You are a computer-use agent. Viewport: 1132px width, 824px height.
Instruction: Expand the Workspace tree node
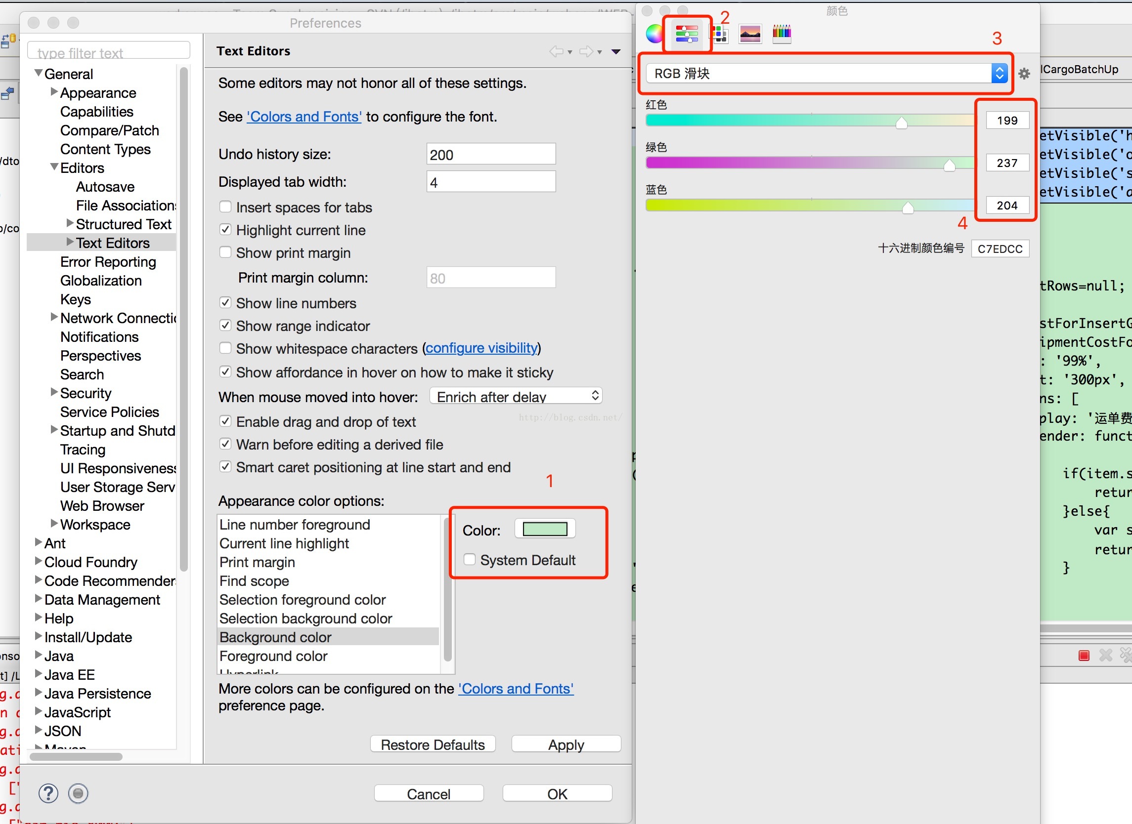(x=54, y=523)
